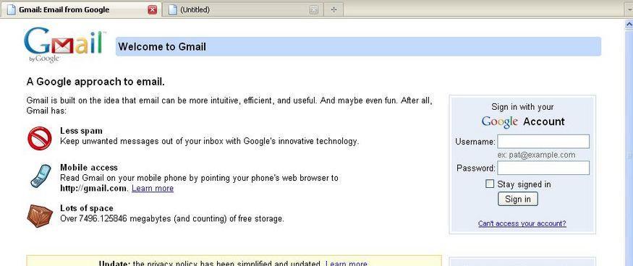Click the Gmail by Google logo
This screenshot has width=633, height=266.
64,44
